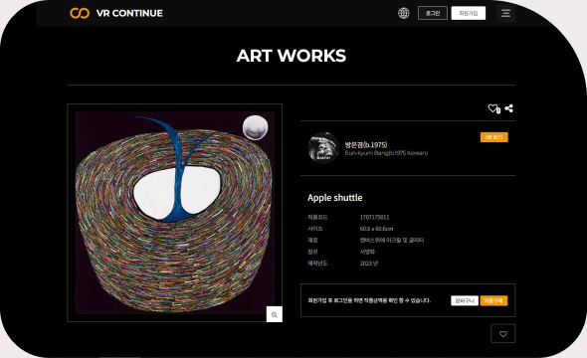
Task: Click the artwork code 1707175011
Action: tap(374, 218)
